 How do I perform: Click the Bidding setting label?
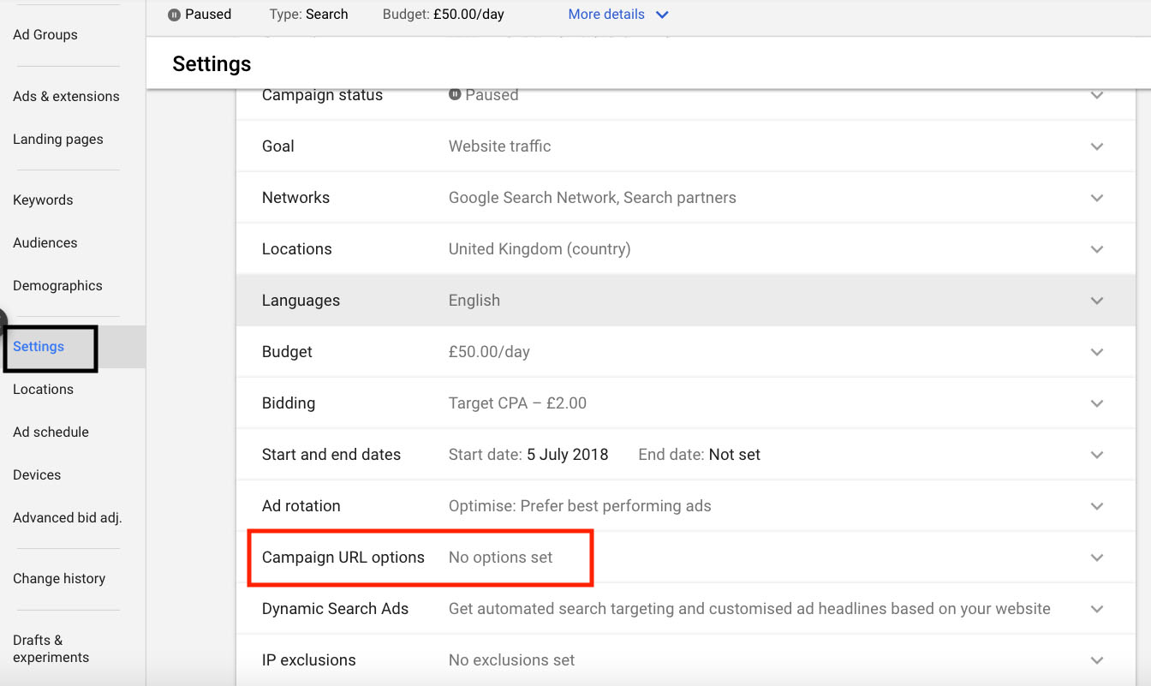[289, 403]
